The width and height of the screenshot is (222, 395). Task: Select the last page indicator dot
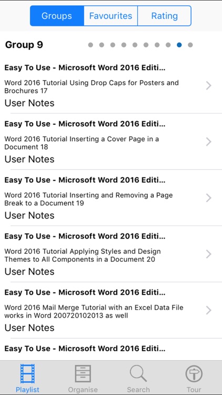tap(190, 45)
